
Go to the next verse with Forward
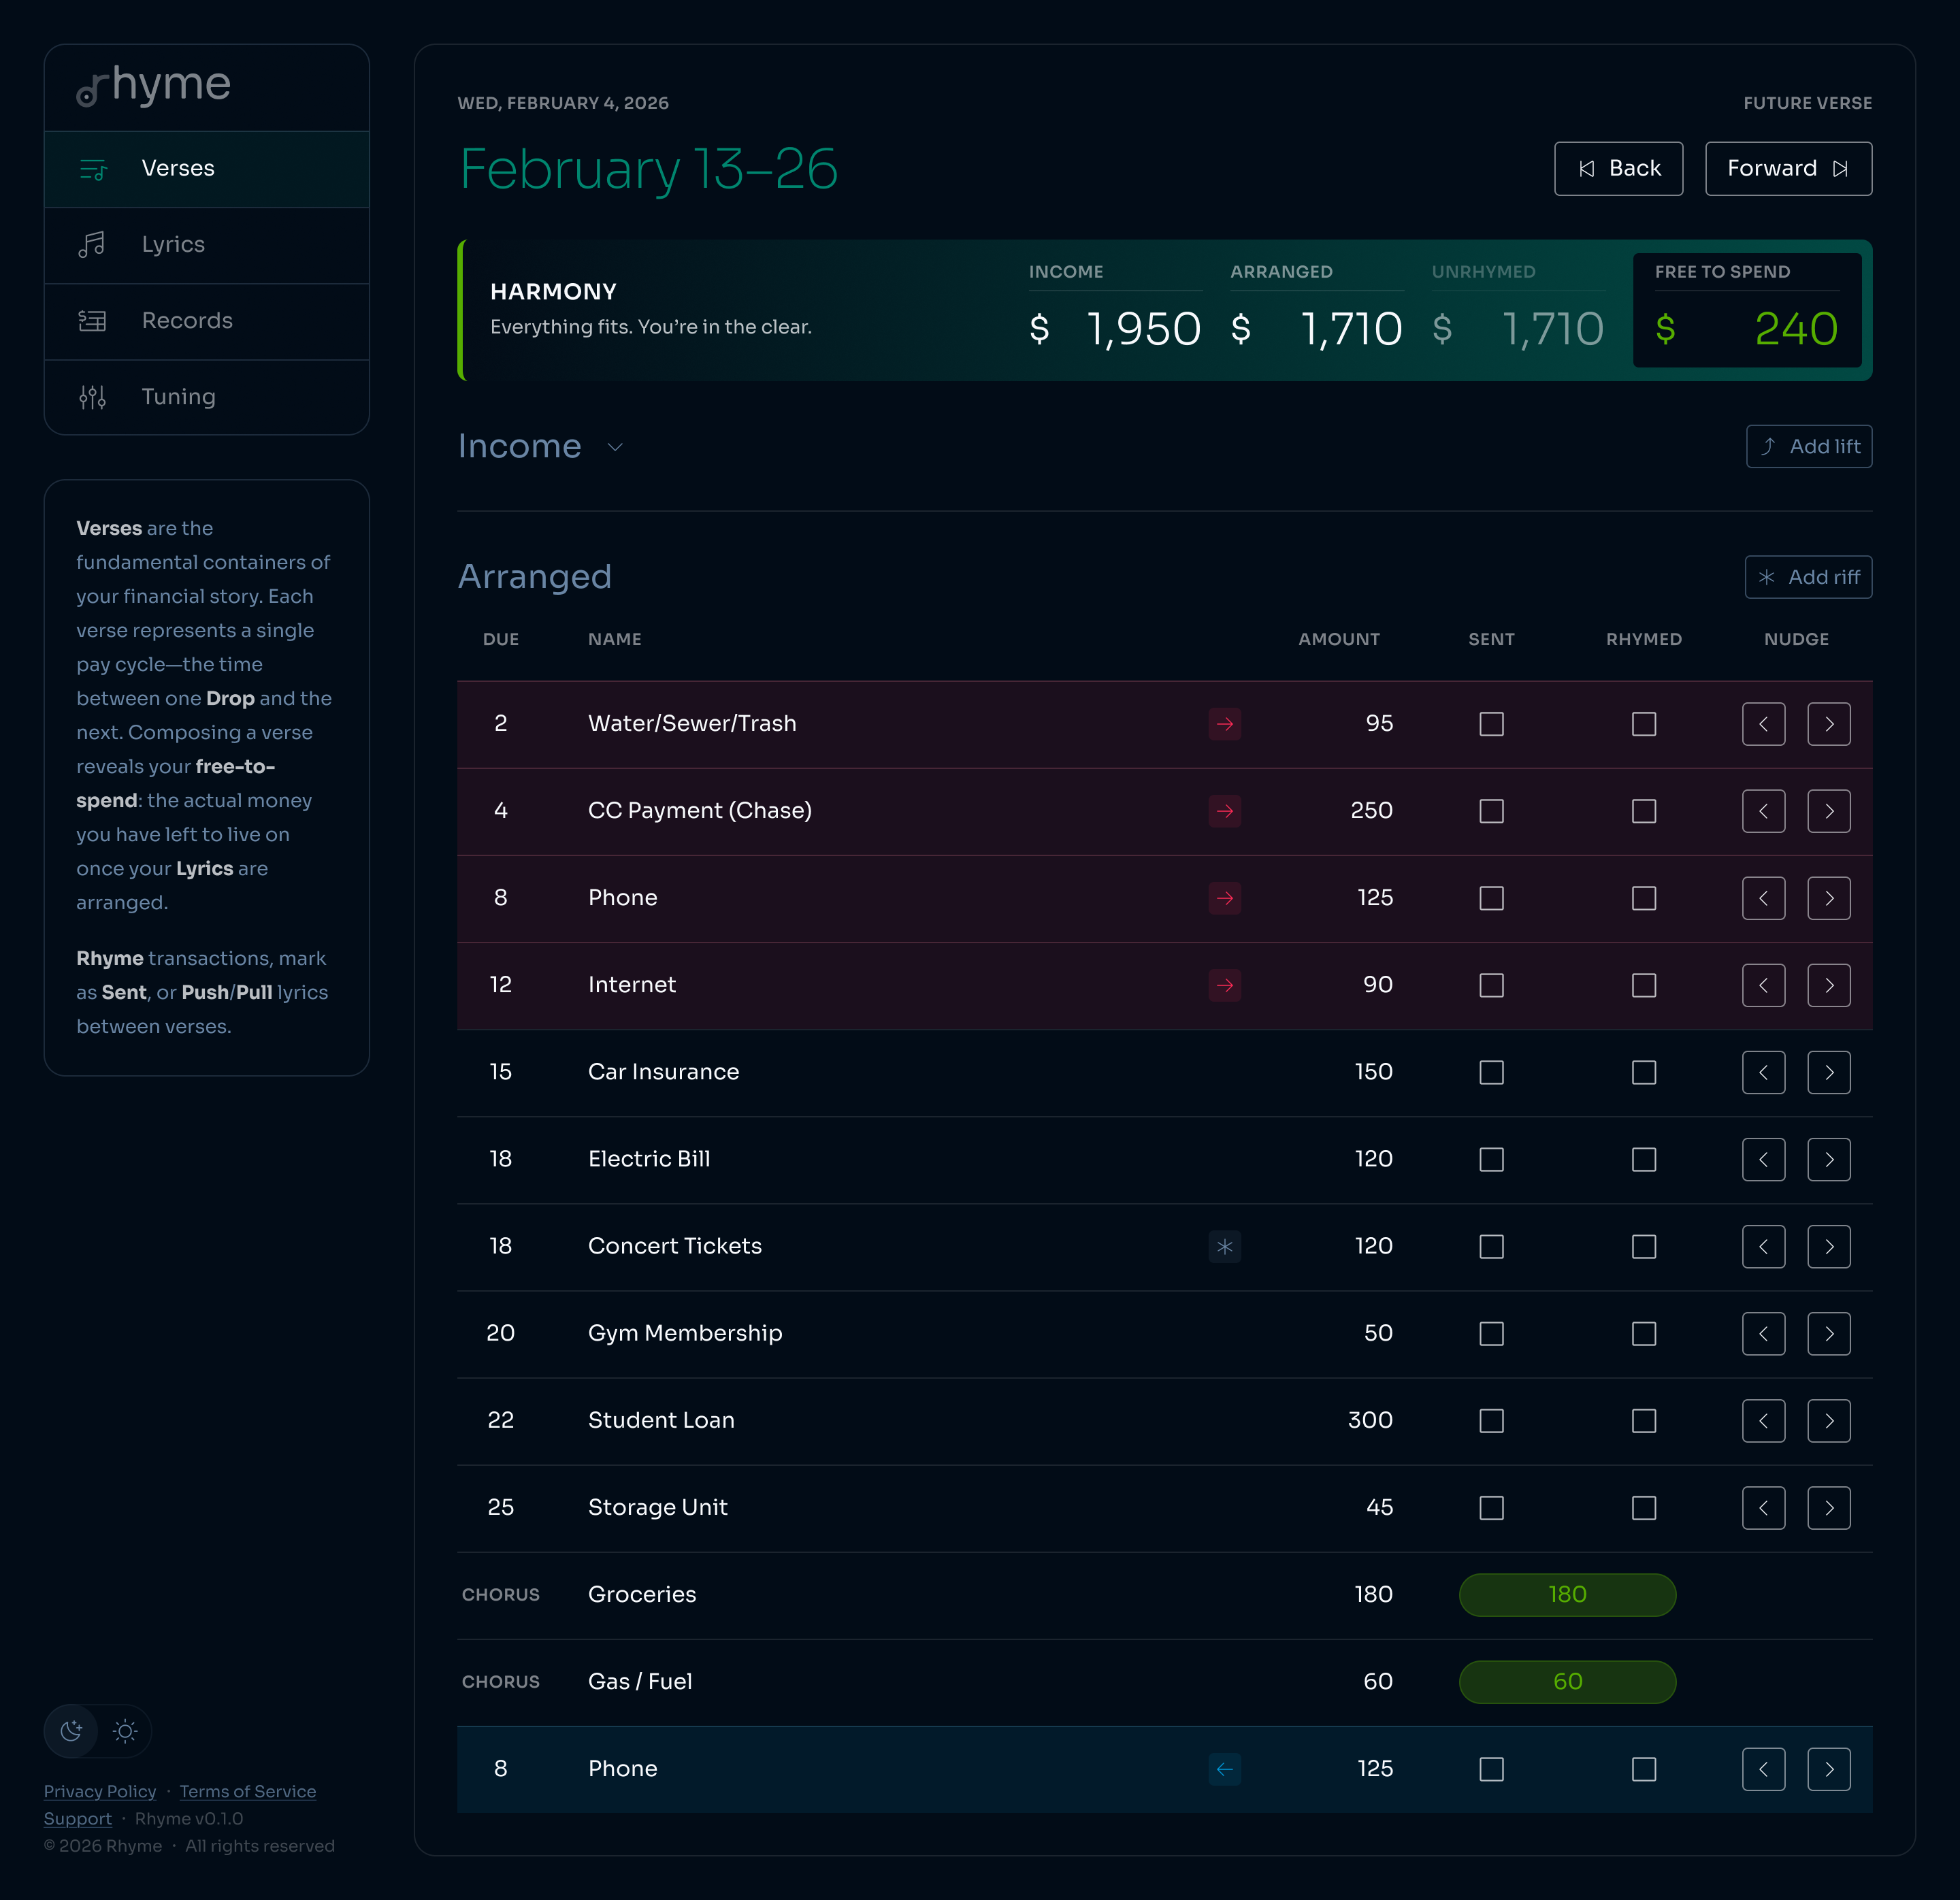pos(1788,168)
